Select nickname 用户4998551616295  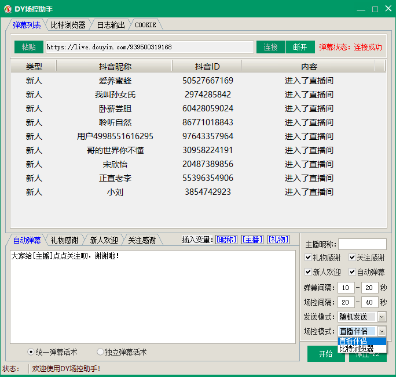(x=115, y=136)
